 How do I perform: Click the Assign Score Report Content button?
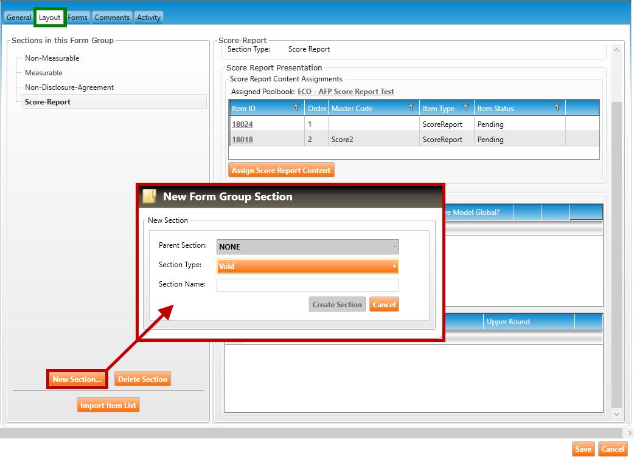[x=281, y=171]
